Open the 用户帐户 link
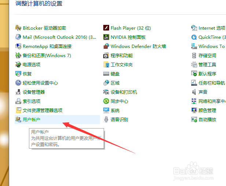The height and width of the screenshot is (186, 226). (x=32, y=120)
